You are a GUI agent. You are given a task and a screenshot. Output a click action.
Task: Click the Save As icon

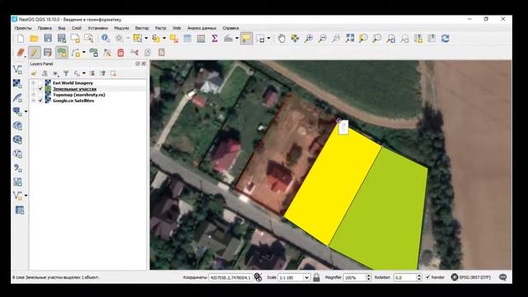pos(62,39)
